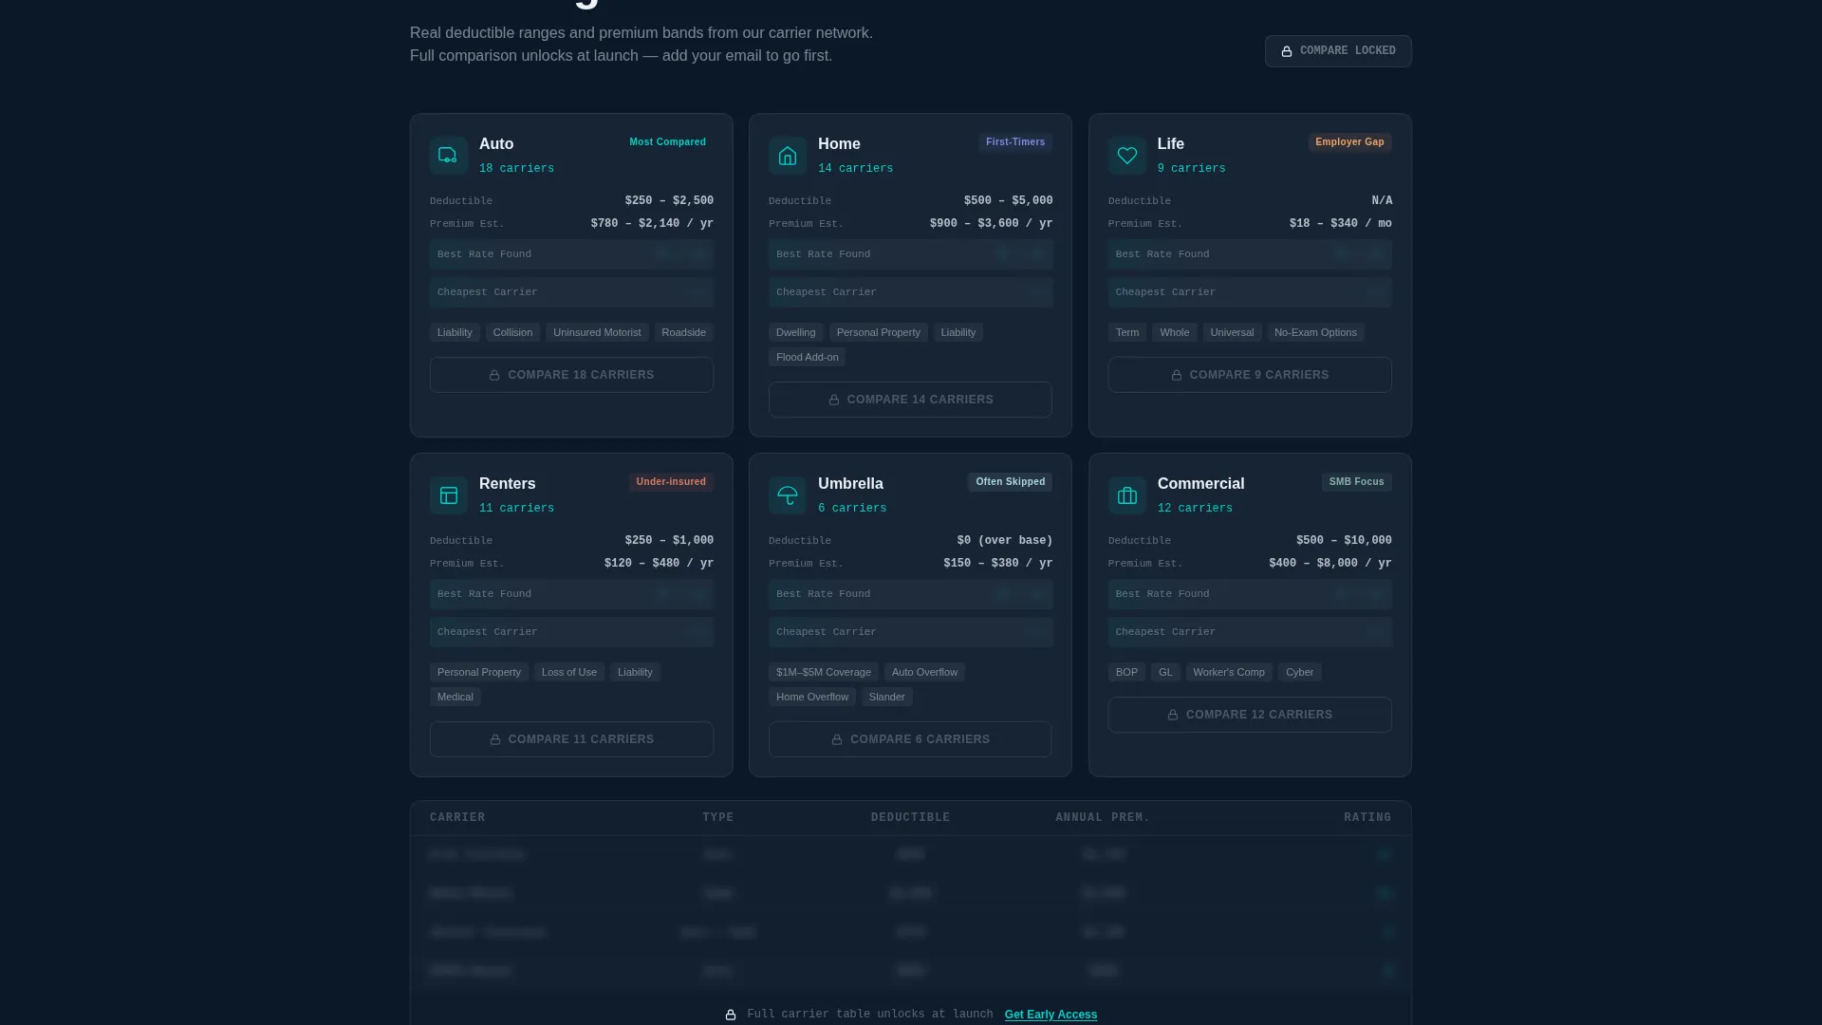Select the Home Overflow tag
This screenshot has width=1822, height=1025.
(x=811, y=697)
